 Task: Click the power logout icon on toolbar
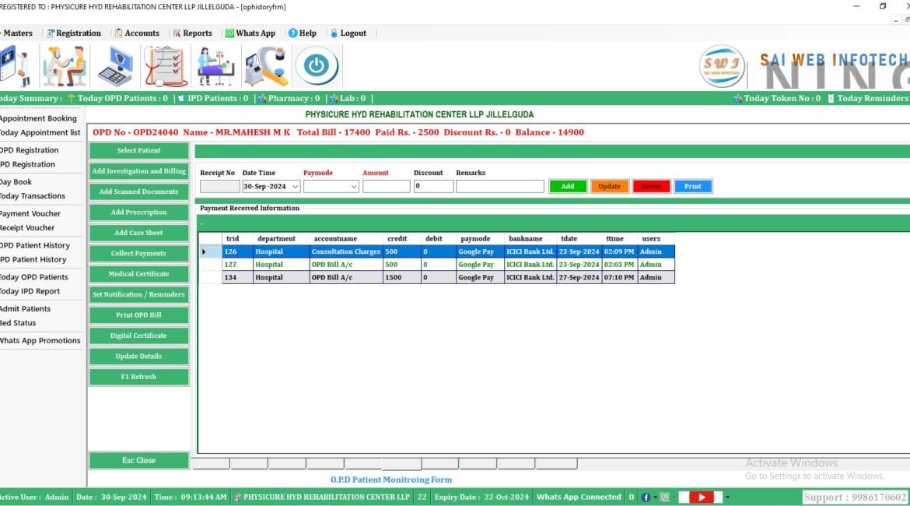317,65
